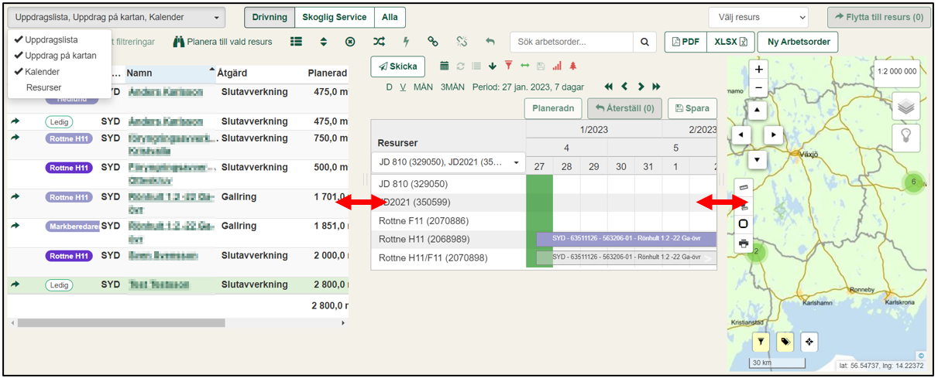Click the lightning bolt toolbar icon
This screenshot has height=378, width=938.
[406, 42]
